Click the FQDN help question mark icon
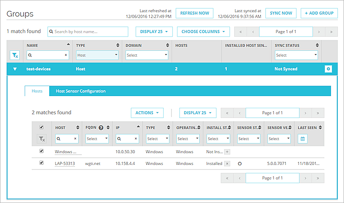Screen dimensions: 344x203 pyautogui.click(x=101, y=128)
